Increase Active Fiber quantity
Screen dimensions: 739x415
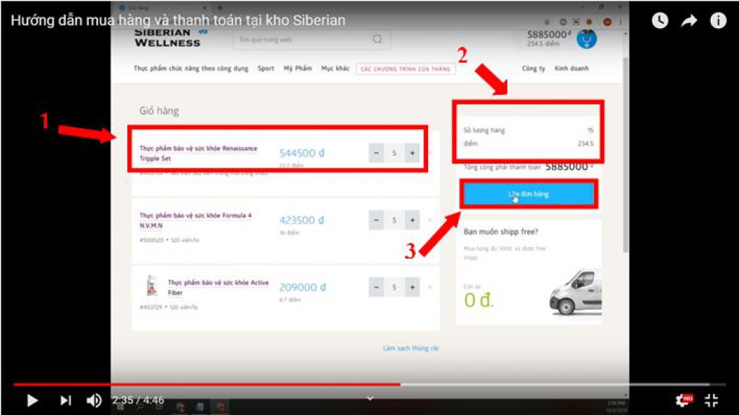click(411, 287)
